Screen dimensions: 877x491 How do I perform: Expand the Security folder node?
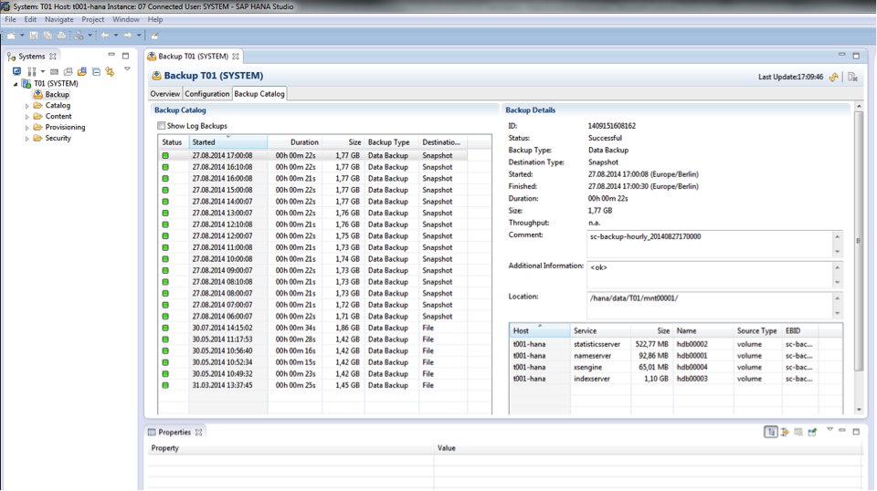pos(27,139)
